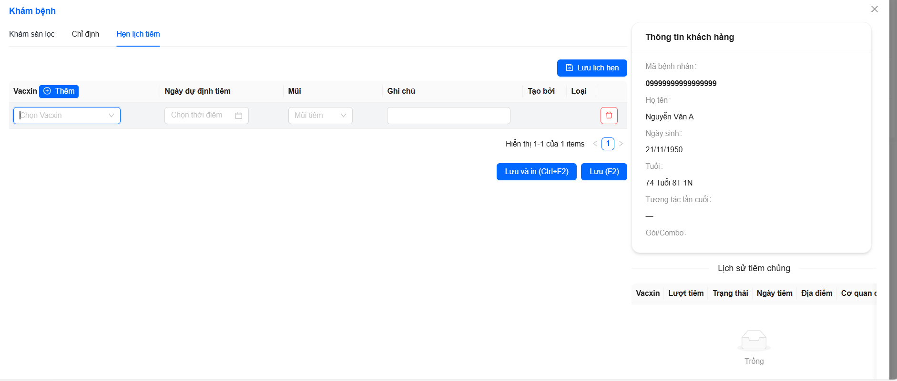897x381 pixels.
Task: Focus the Ghi chú text input
Action: click(x=448, y=116)
